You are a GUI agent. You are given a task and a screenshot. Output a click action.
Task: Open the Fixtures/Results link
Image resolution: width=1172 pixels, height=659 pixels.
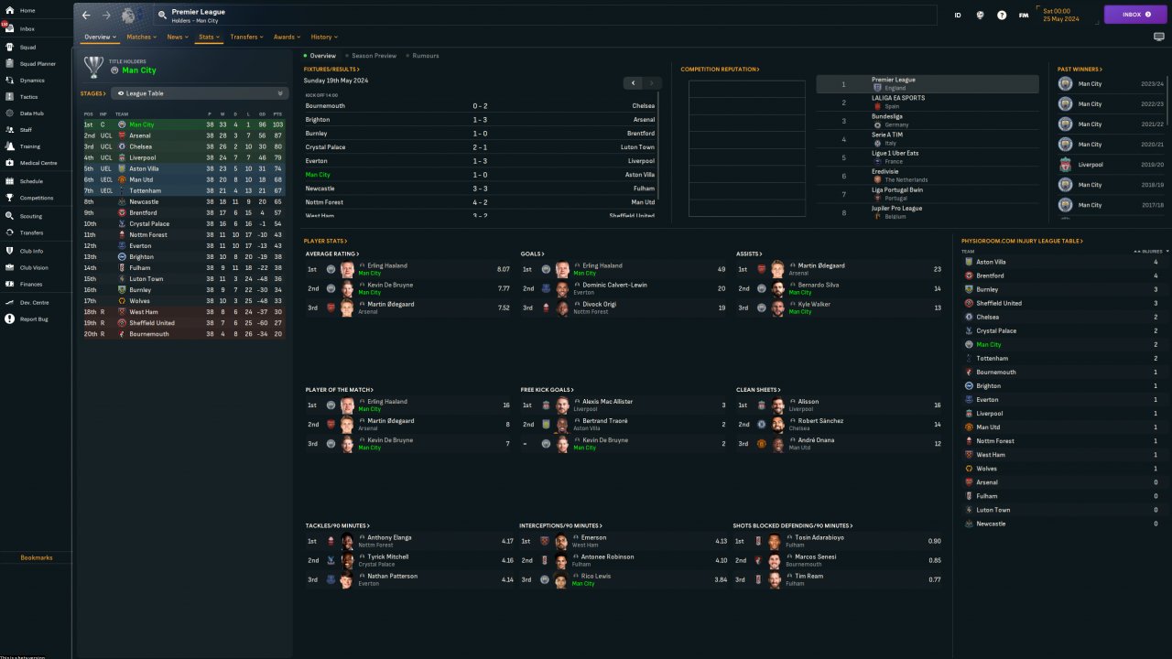point(332,70)
